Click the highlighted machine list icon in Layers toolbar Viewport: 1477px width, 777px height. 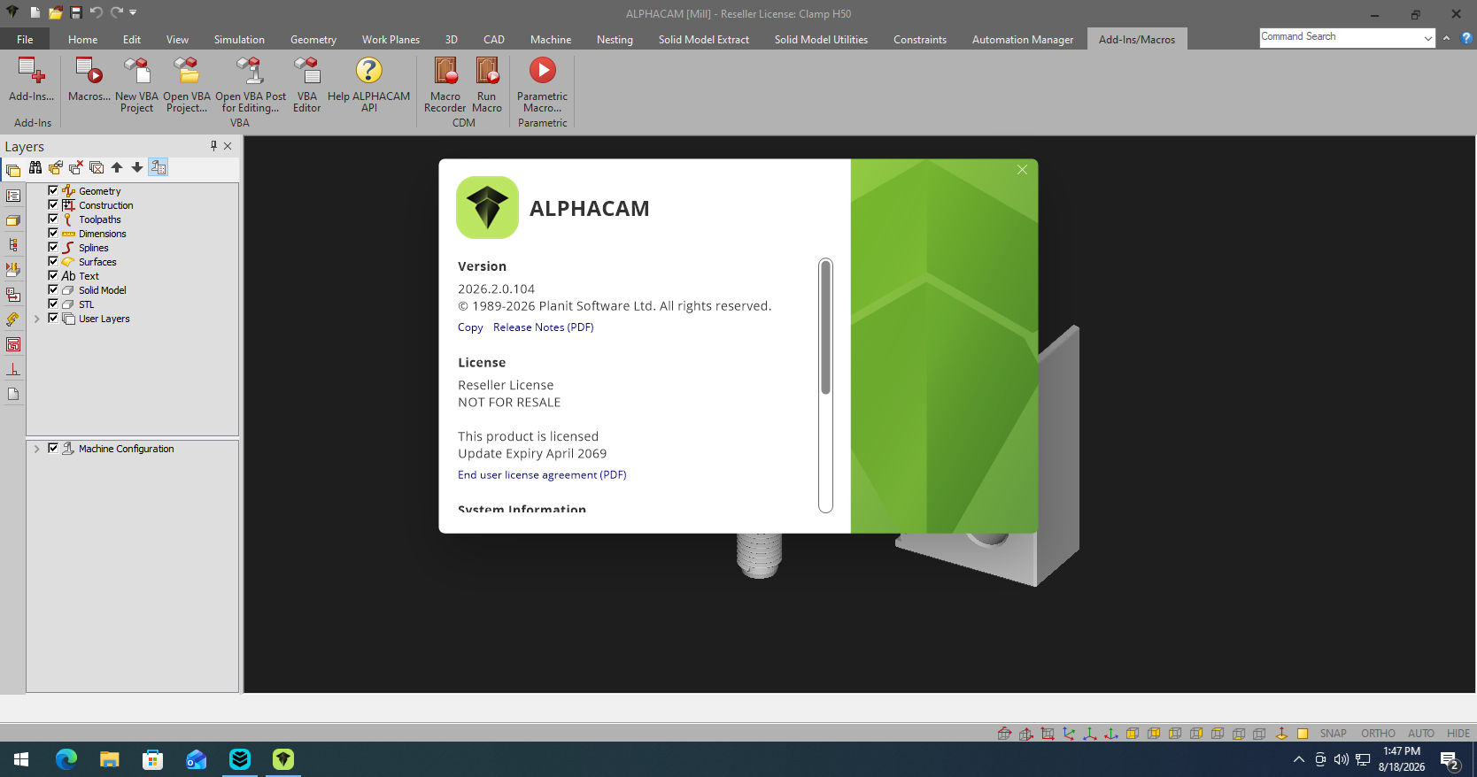click(x=159, y=167)
